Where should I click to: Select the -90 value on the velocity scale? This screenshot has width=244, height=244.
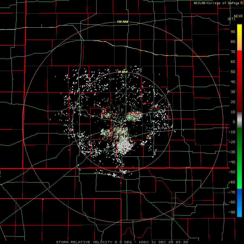coord(232,212)
